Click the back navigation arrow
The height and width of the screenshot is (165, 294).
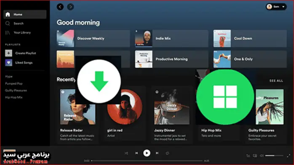coord(60,7)
